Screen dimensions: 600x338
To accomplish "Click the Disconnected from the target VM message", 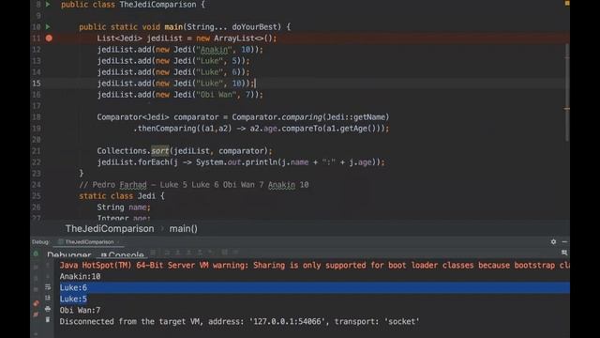I will [240, 321].
